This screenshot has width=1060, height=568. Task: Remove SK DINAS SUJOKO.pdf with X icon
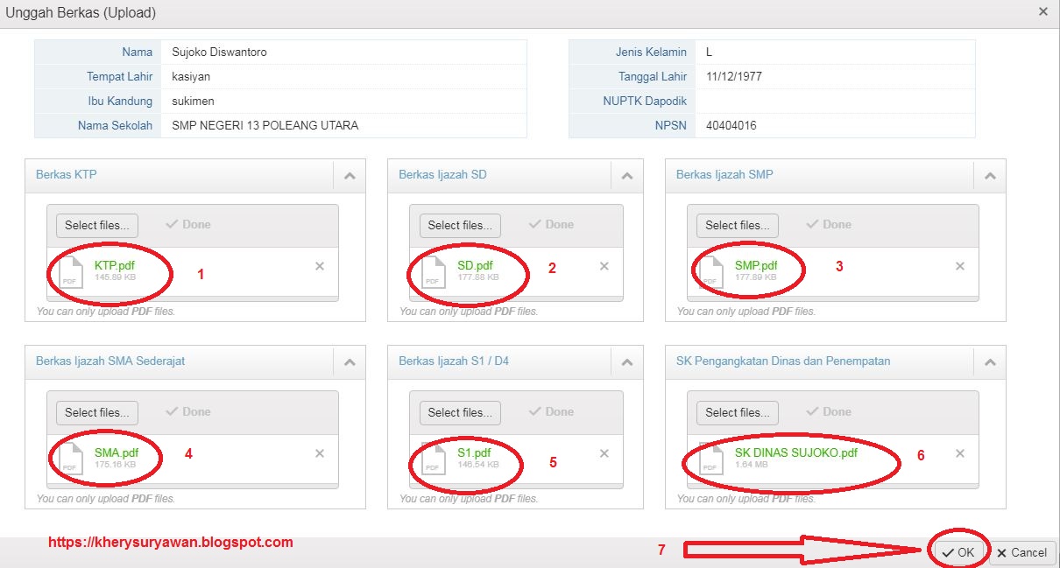pos(959,453)
